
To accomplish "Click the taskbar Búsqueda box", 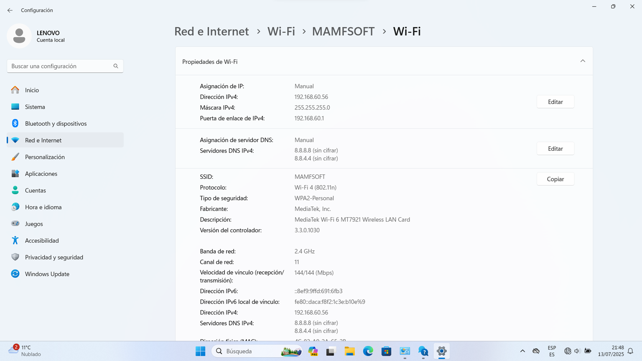I will [x=257, y=351].
